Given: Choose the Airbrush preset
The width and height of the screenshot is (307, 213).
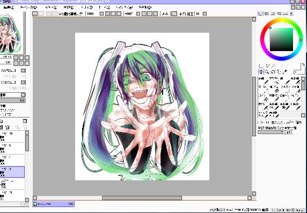Looking at the screenshot, I should (x=274, y=80).
